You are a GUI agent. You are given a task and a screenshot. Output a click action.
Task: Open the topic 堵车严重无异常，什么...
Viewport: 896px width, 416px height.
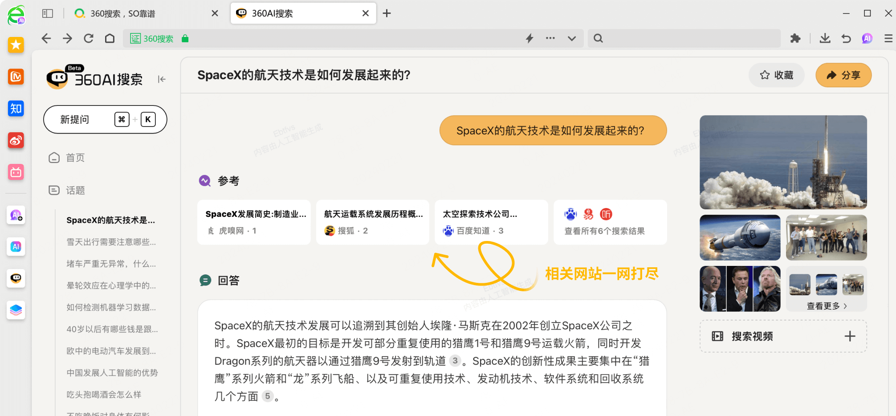pyautogui.click(x=111, y=264)
